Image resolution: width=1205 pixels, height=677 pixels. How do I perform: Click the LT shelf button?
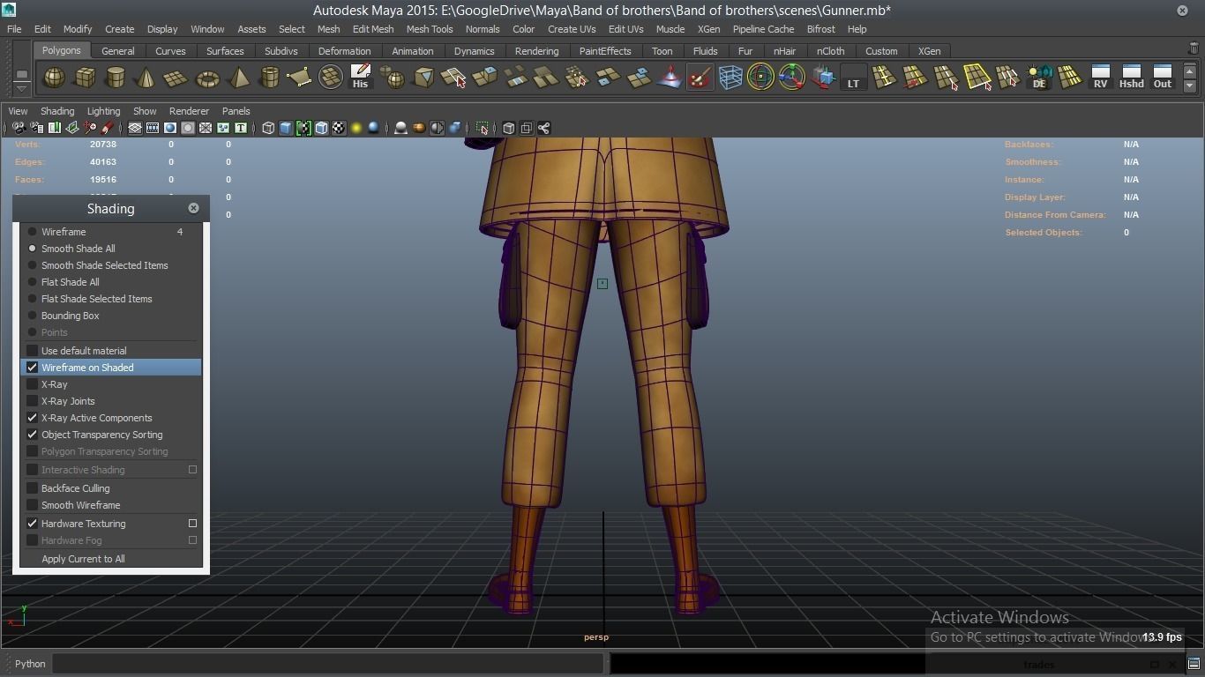[x=853, y=78]
